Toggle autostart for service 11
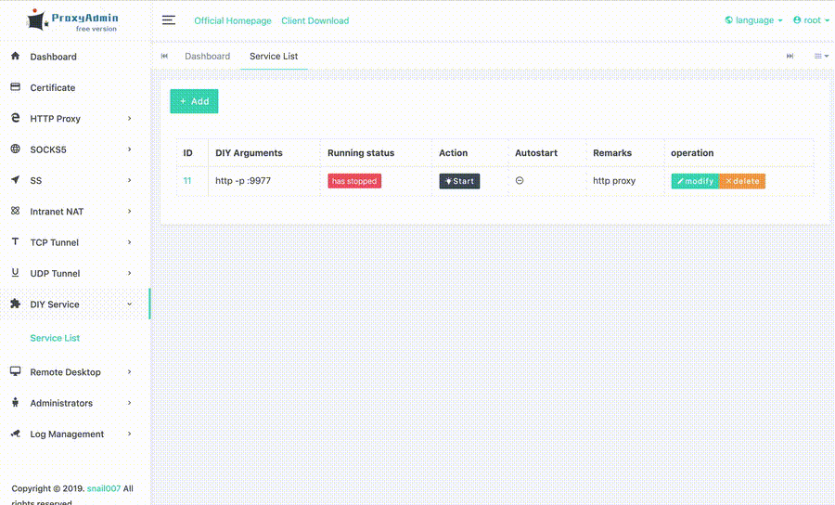This screenshot has width=835, height=505. tap(520, 181)
